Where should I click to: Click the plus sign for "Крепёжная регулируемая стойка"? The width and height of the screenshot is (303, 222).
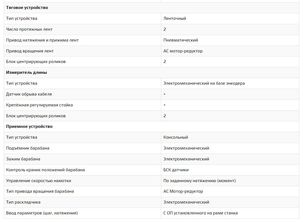coord(165,105)
